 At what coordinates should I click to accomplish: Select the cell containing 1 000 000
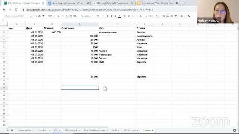[52, 32]
